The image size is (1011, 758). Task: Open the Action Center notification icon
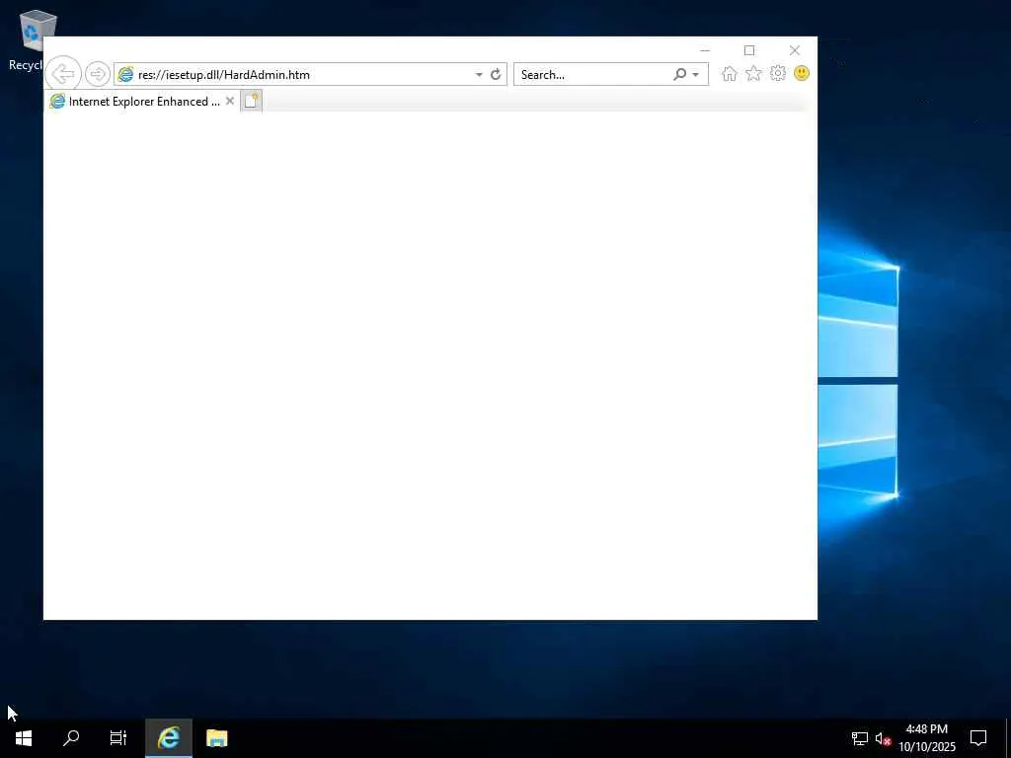tap(978, 738)
